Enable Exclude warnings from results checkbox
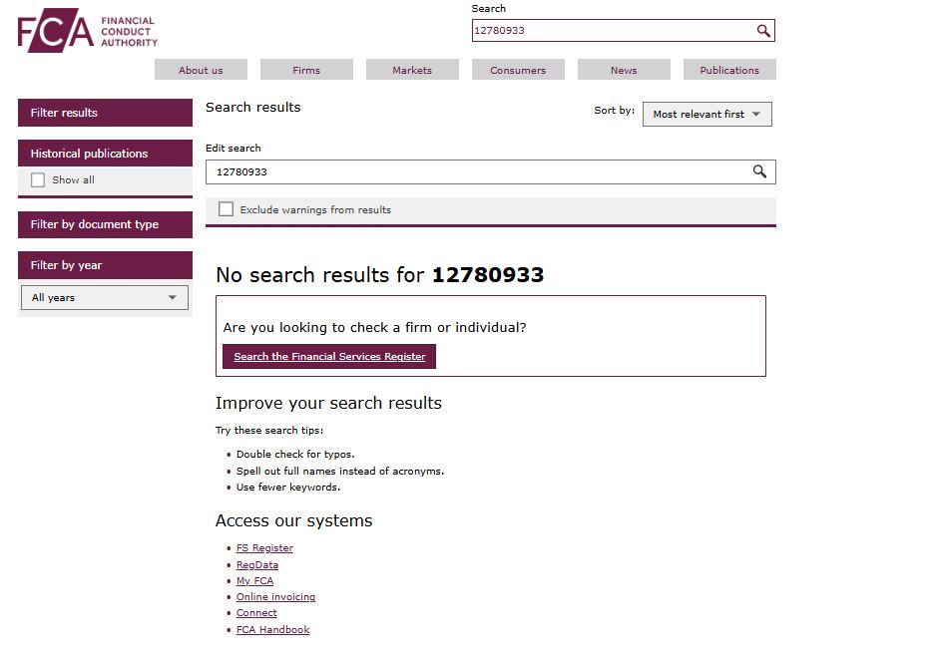The image size is (938, 659). coord(226,209)
